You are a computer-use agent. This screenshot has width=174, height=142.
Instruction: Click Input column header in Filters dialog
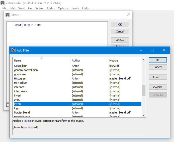click(18, 25)
